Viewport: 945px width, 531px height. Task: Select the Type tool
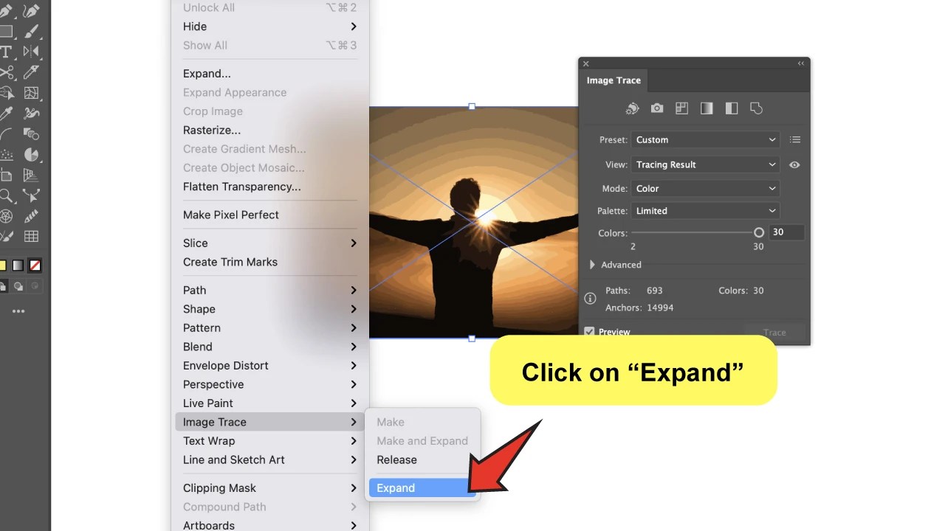click(x=7, y=51)
